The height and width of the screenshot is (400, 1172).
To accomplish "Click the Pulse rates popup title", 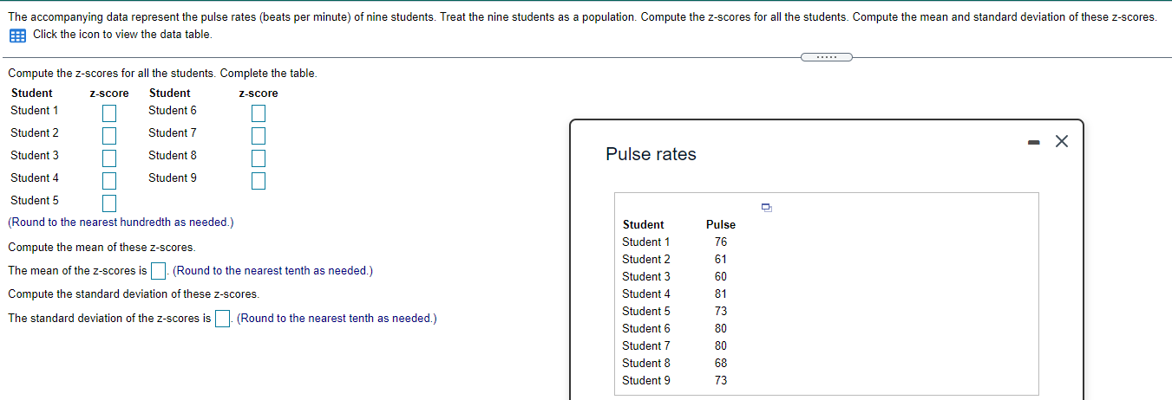I will [651, 155].
